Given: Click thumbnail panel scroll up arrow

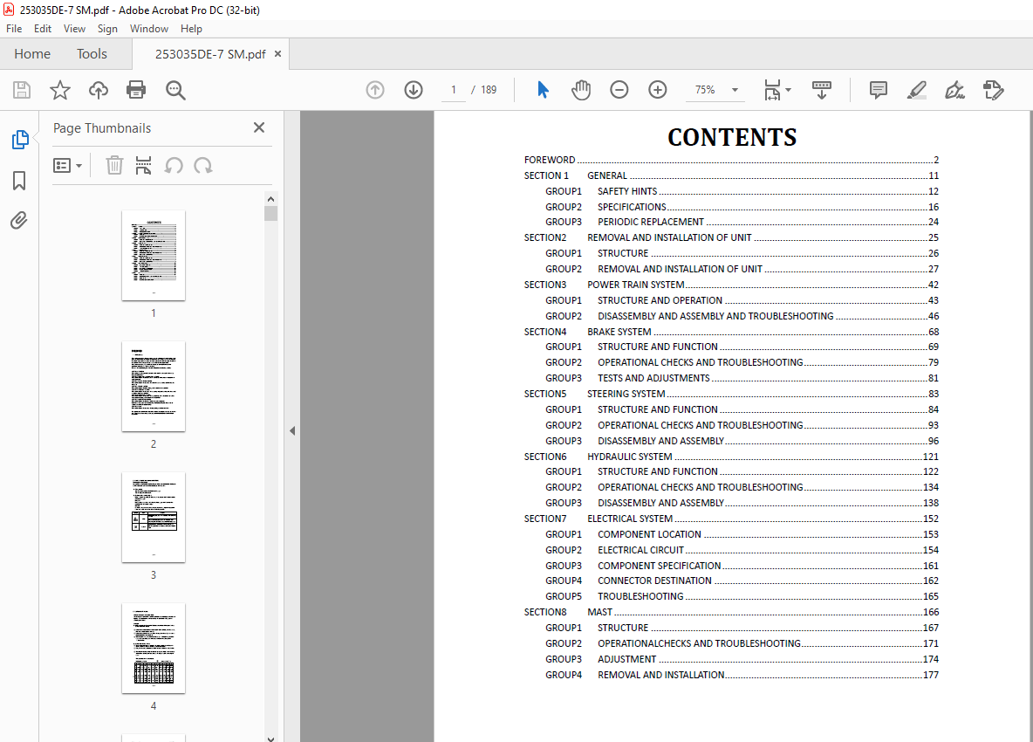Looking at the screenshot, I should [x=270, y=199].
